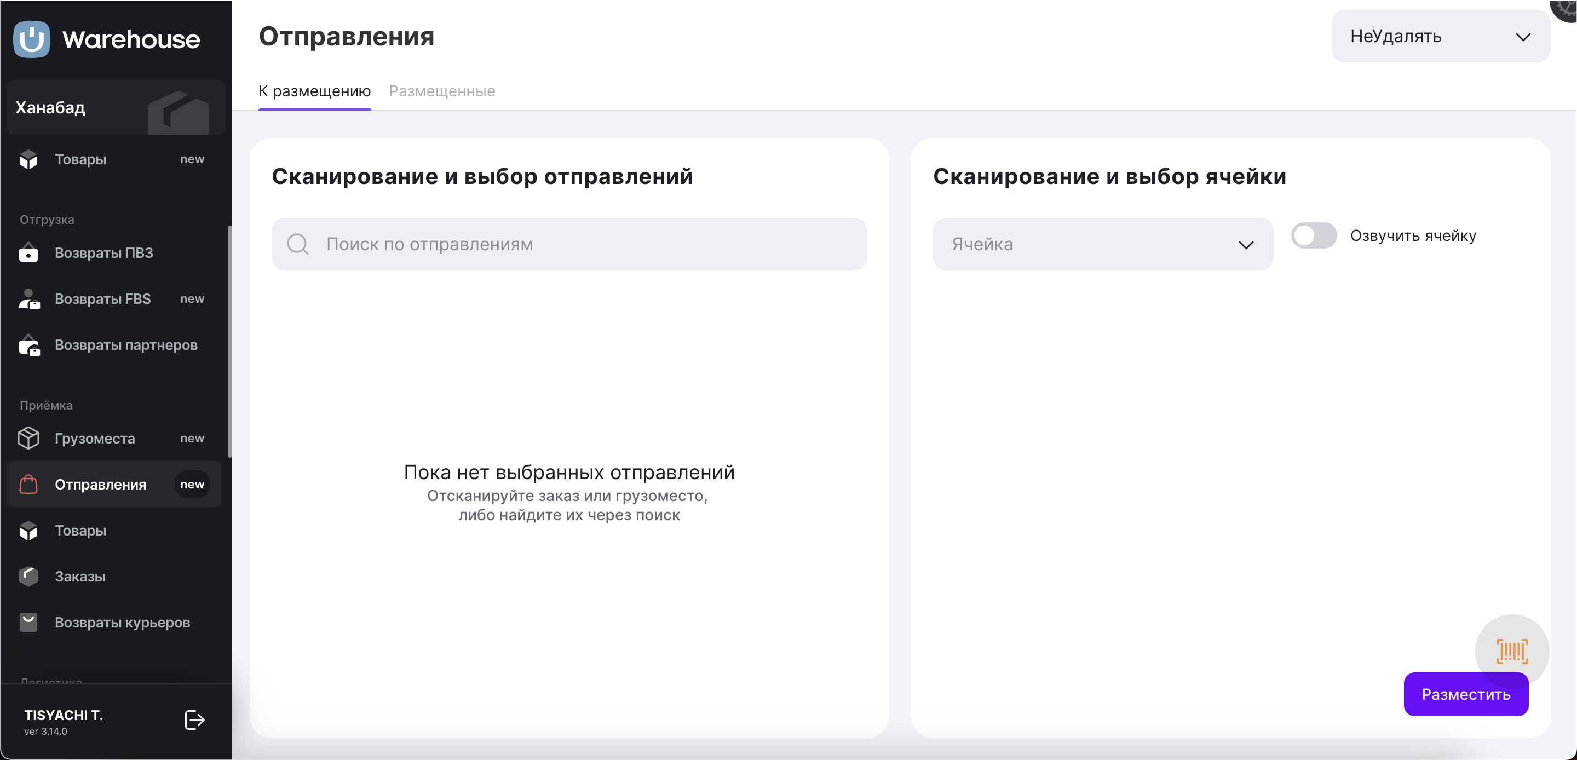Click the Возвраты FBS person icon
The width and height of the screenshot is (1577, 760).
click(28, 299)
